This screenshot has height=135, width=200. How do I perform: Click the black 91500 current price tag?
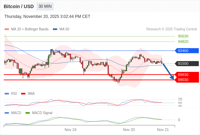tap(187, 63)
